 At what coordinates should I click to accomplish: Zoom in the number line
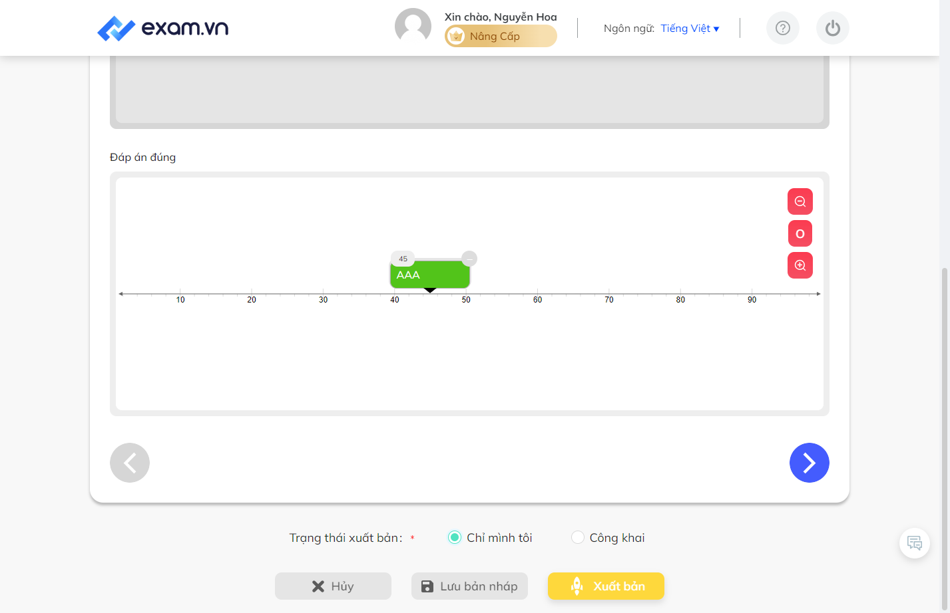coord(800,265)
